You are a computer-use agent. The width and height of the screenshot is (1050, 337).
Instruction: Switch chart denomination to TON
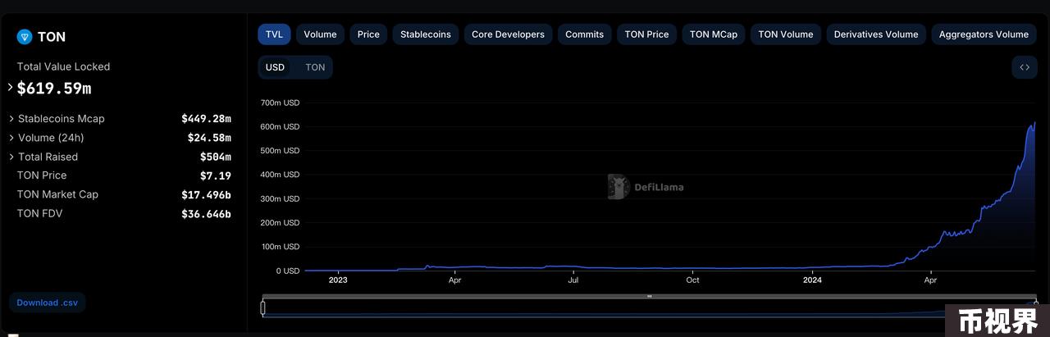pyautogui.click(x=315, y=67)
